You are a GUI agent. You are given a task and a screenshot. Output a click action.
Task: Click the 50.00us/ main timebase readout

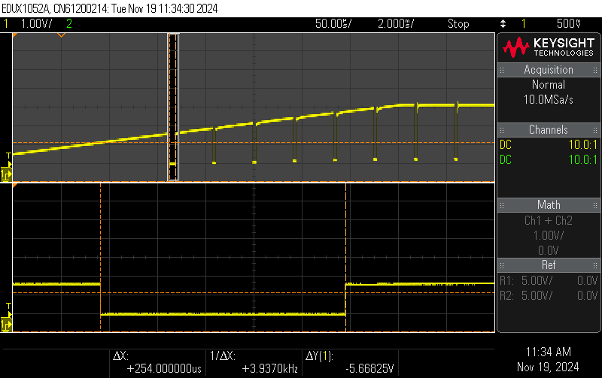click(x=333, y=24)
